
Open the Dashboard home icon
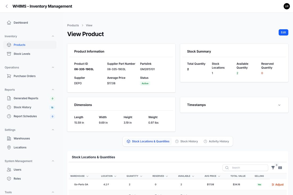tap(9, 23)
